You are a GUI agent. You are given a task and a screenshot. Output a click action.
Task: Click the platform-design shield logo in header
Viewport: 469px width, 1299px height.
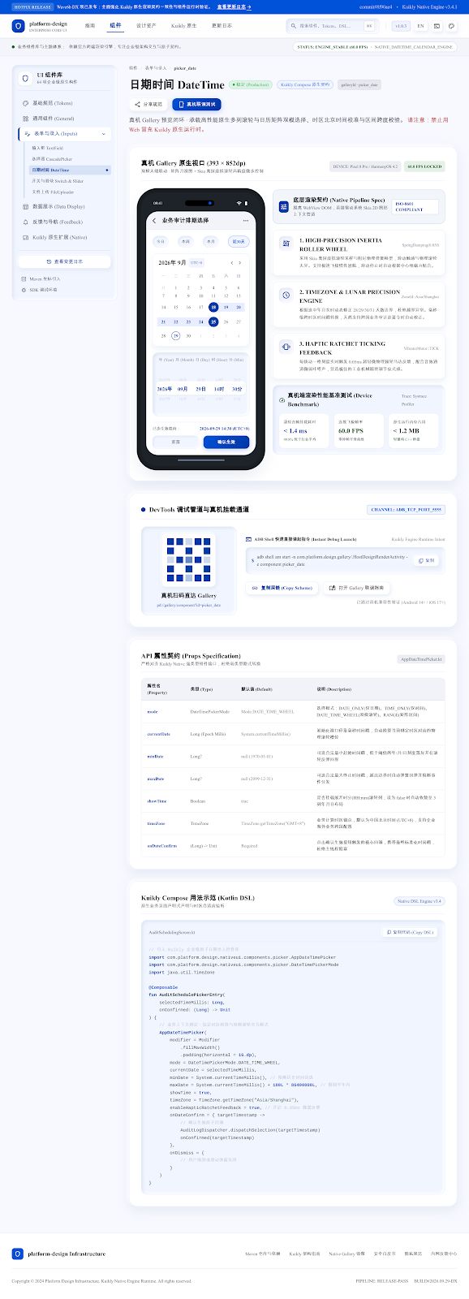click(18, 26)
